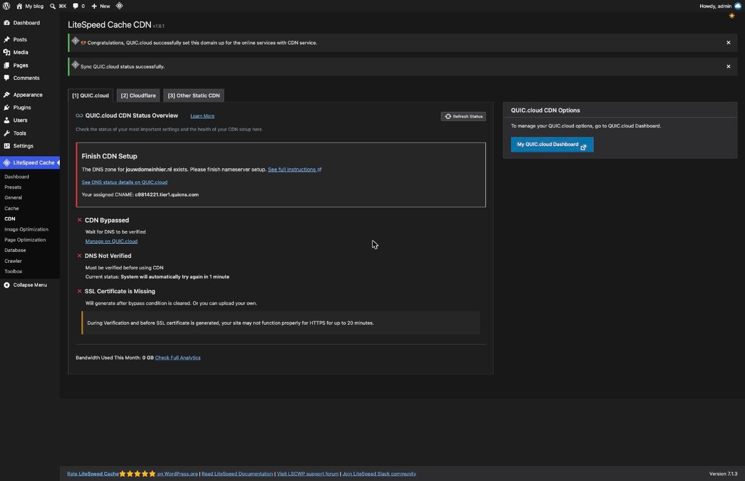Viewport: 745px width, 481px height.
Task: Open Page Optimization submenu item
Action: (x=25, y=240)
